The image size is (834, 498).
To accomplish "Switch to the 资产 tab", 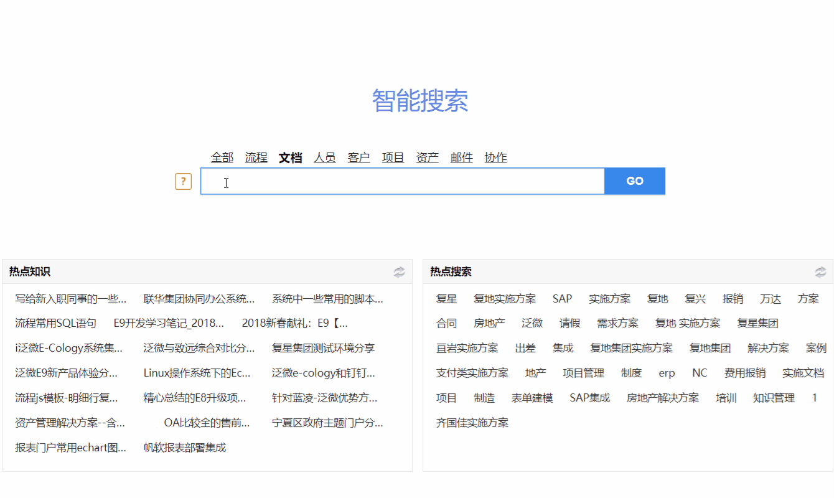I will 428,157.
